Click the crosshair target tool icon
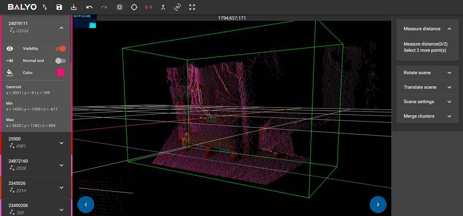The width and height of the screenshot is (463, 216). click(x=134, y=7)
